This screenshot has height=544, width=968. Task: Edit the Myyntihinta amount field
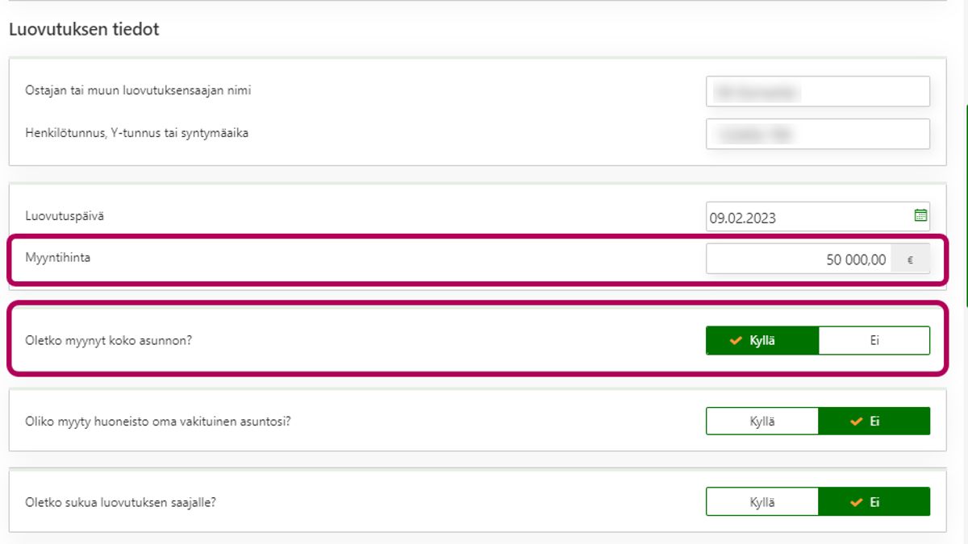point(799,260)
